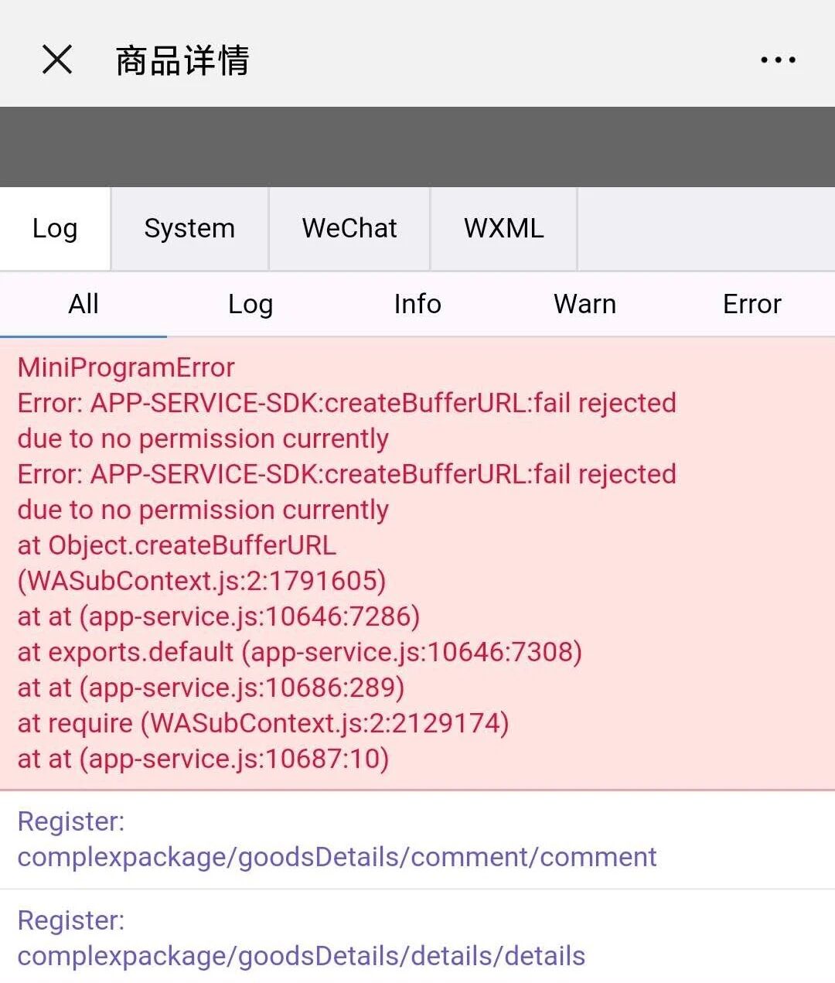This screenshot has height=983, width=835.
Task: Tap the app-service.js:10646:7286 stack trace line
Action: pos(219,616)
